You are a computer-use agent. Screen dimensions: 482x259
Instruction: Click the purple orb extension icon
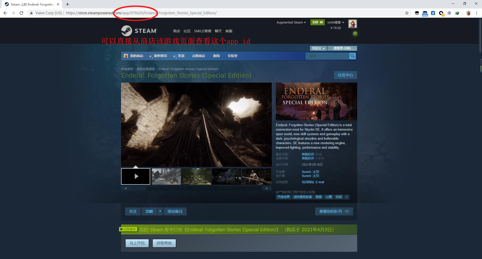click(x=449, y=13)
